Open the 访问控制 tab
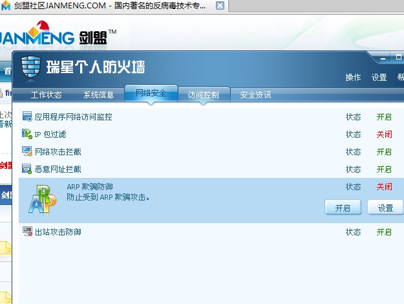 pyautogui.click(x=204, y=95)
